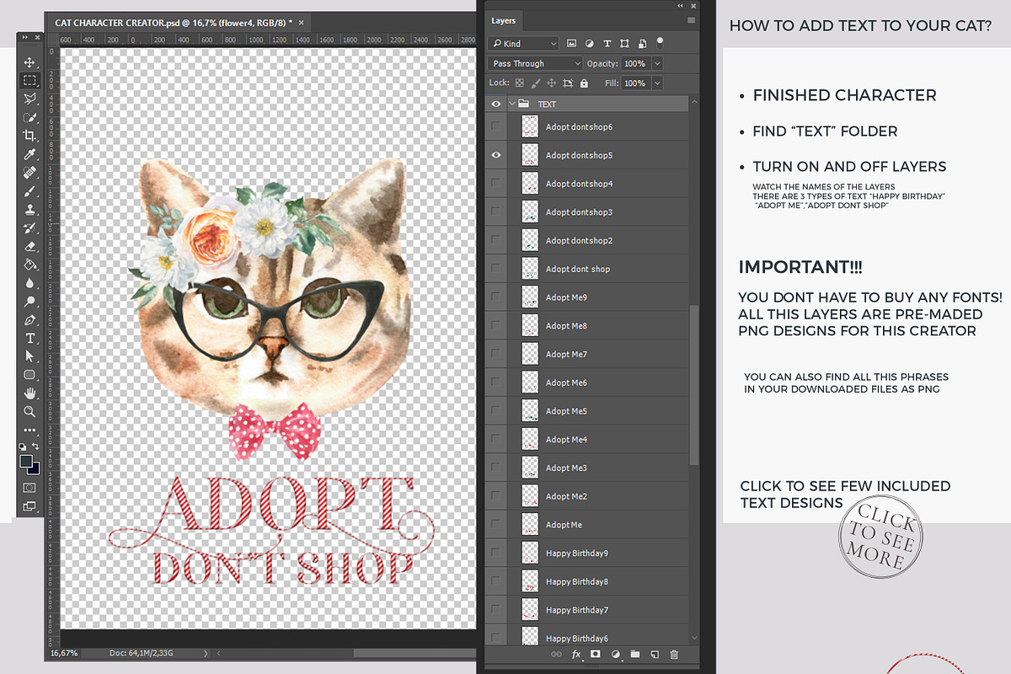
Task: Activate the Horizontal Type tool
Action: (29, 338)
